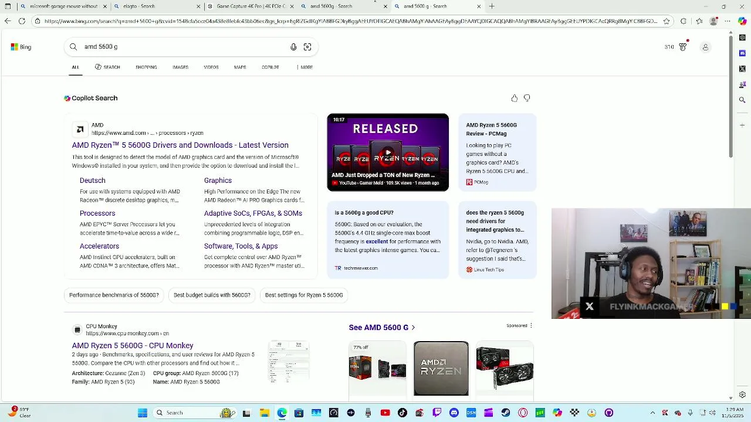Open Steam icon in taskbar
Screen dimensions: 751x422
click(506, 413)
